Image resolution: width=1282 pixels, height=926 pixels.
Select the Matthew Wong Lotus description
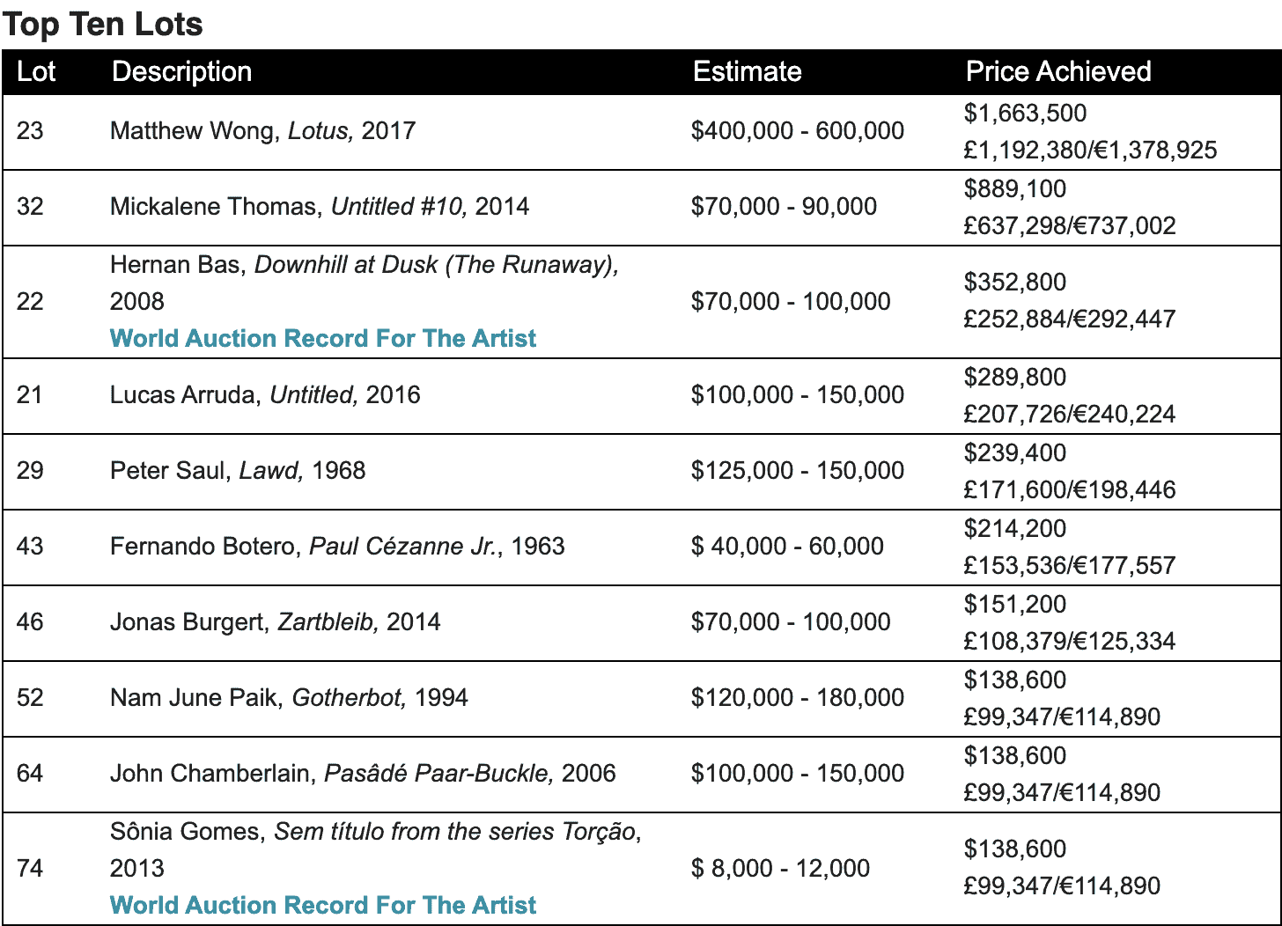[x=262, y=131]
